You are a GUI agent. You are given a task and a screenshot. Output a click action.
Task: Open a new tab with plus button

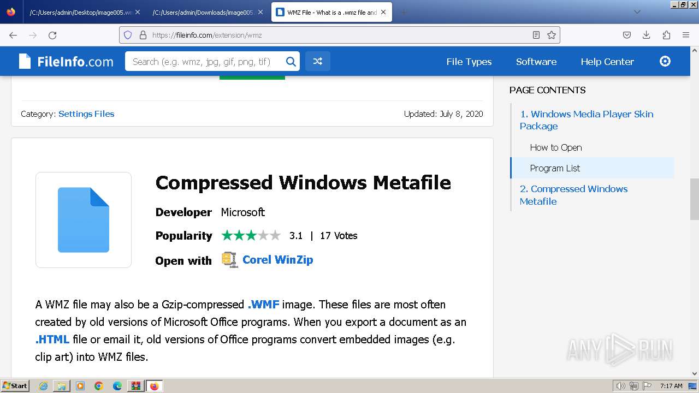404,12
